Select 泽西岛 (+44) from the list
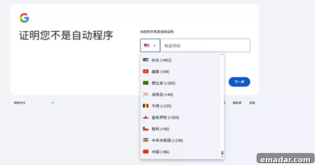This screenshot has width=315, height=165. click(x=180, y=94)
